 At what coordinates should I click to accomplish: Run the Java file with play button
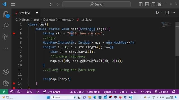pyautogui.click(x=157, y=12)
